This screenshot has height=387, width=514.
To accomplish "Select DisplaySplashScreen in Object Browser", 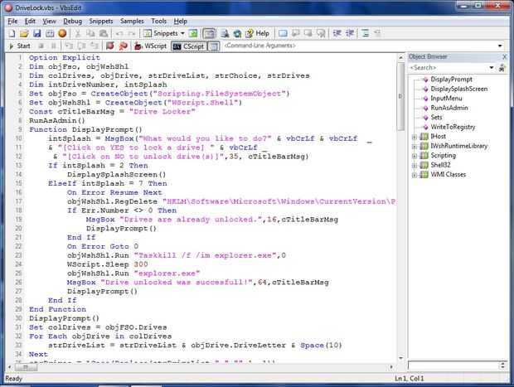I will point(458,89).
